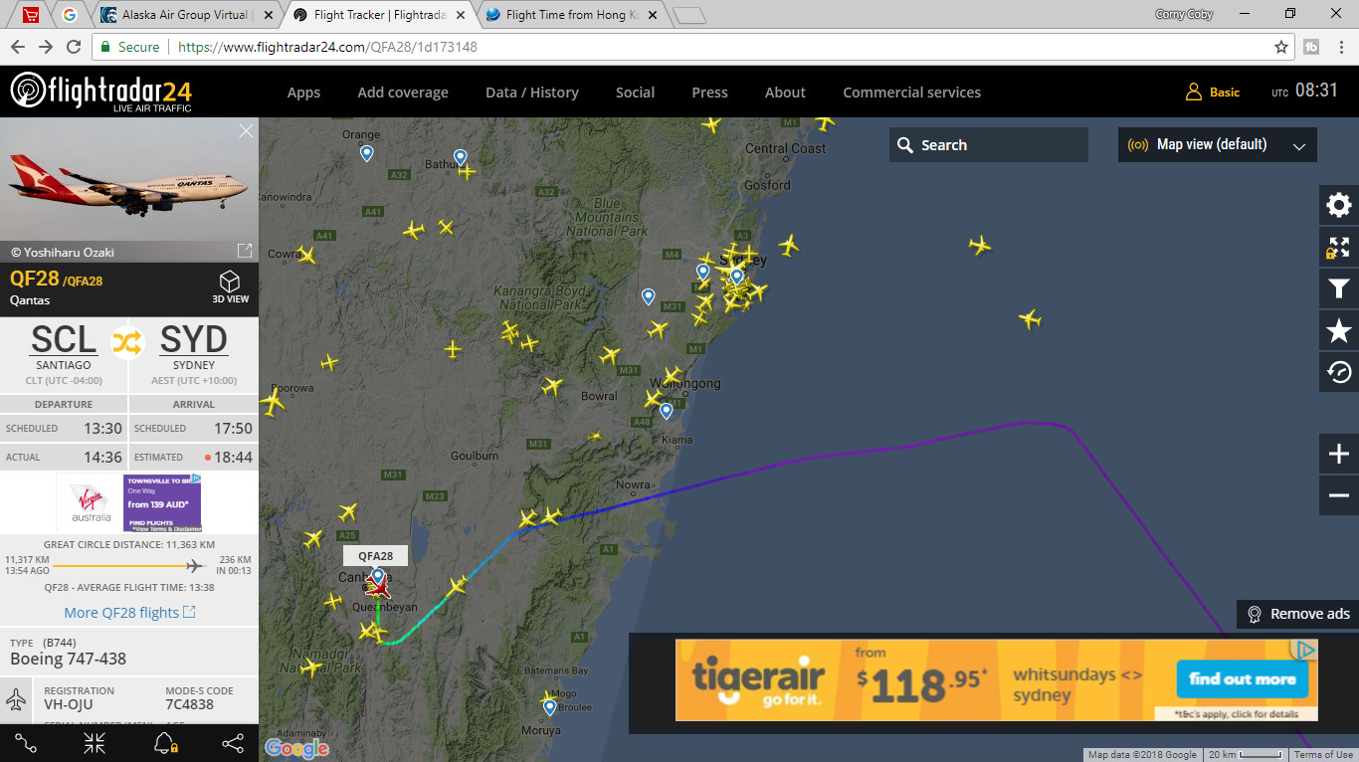This screenshot has height=762, width=1359.
Task: Click the Search flights field
Action: coord(989,144)
